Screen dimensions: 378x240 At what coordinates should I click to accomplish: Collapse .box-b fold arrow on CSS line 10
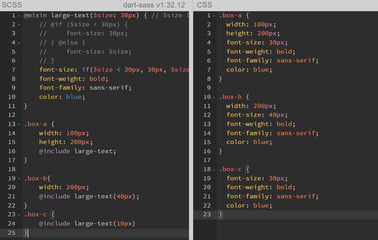(x=214, y=97)
